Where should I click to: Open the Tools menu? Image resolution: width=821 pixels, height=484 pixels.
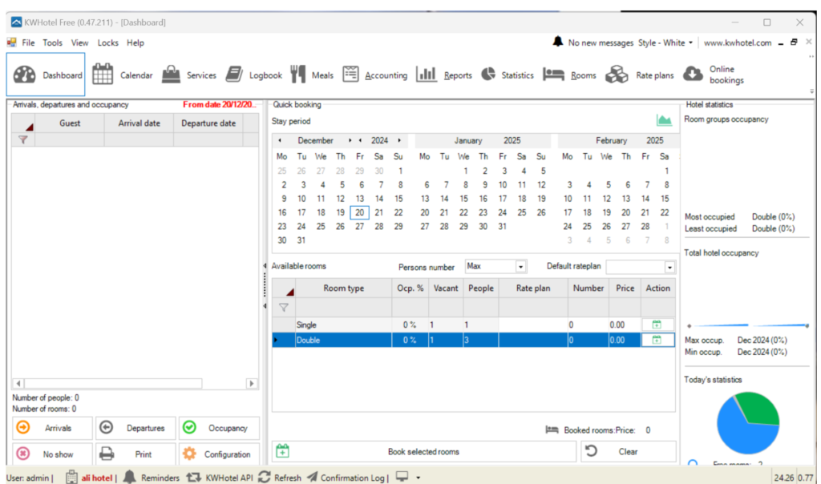[52, 42]
